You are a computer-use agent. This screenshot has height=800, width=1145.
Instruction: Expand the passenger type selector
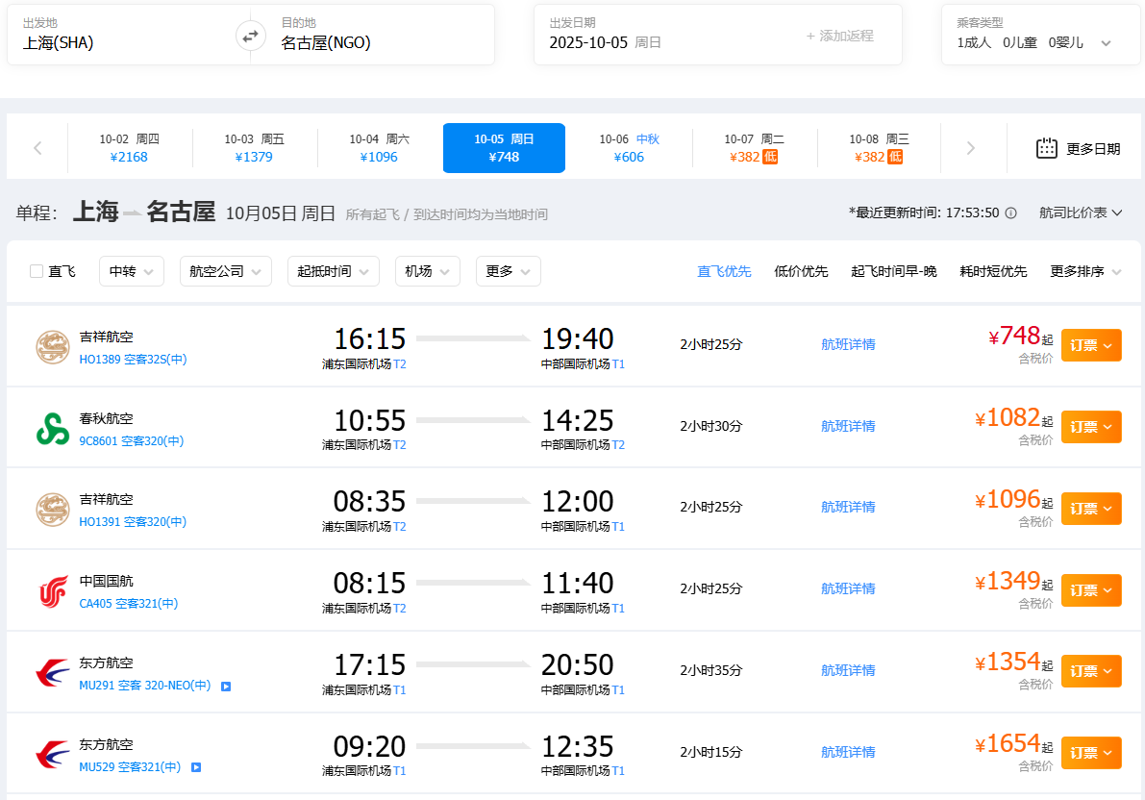(x=1106, y=43)
